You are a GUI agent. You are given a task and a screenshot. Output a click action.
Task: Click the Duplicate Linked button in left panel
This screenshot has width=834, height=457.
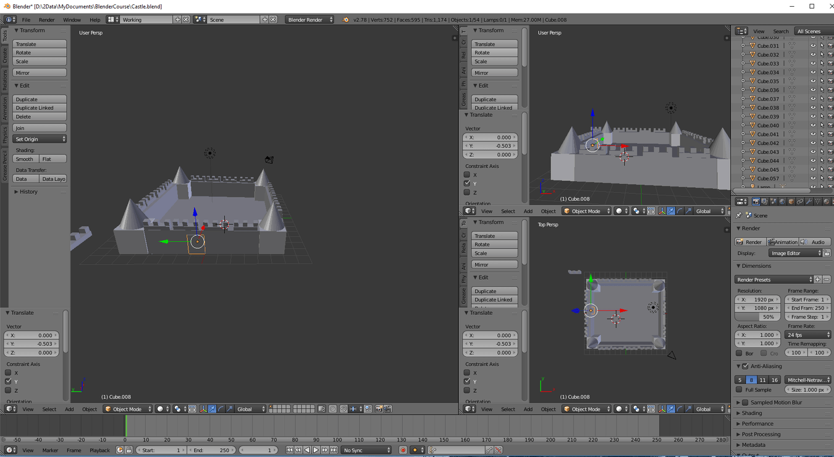click(40, 108)
